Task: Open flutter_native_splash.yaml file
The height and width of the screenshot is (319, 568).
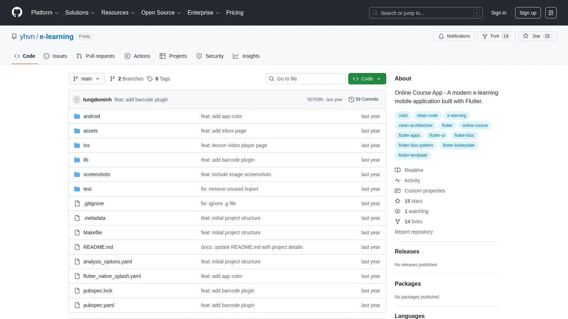Action: tap(112, 276)
